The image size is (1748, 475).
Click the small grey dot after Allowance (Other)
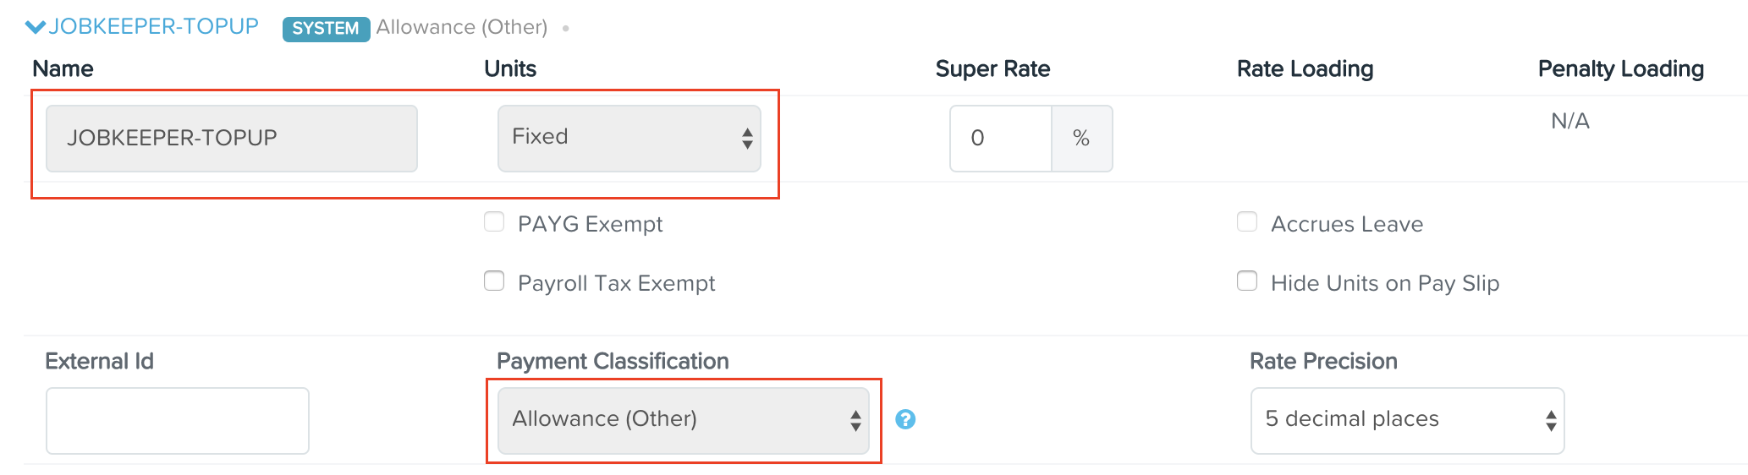(x=565, y=29)
